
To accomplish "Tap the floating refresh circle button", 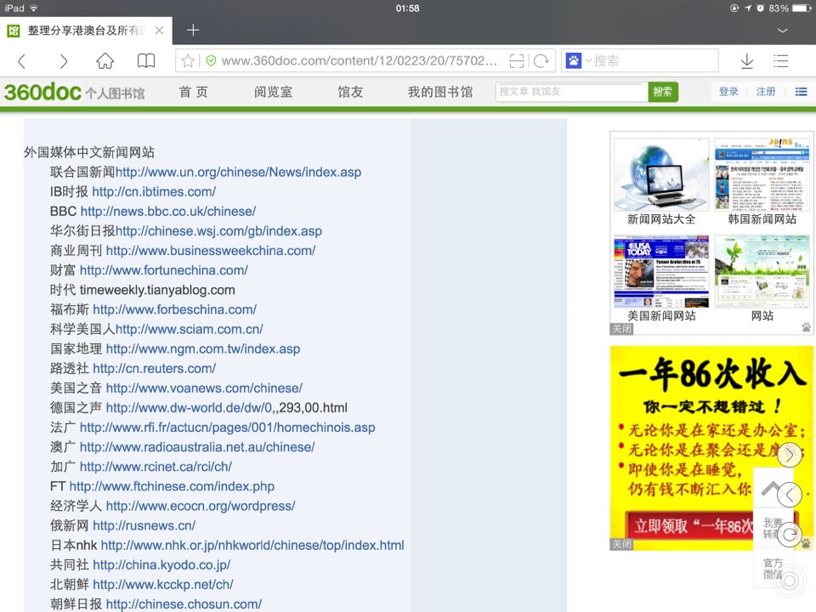I will tap(790, 535).
